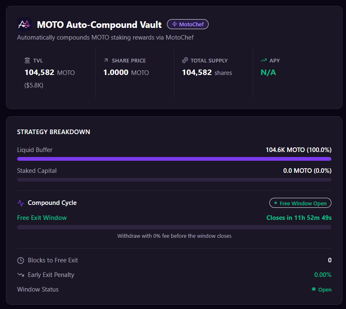Viewport: 346px width, 309px height.
Task: Click the N/A APY value
Action: pyautogui.click(x=268, y=72)
